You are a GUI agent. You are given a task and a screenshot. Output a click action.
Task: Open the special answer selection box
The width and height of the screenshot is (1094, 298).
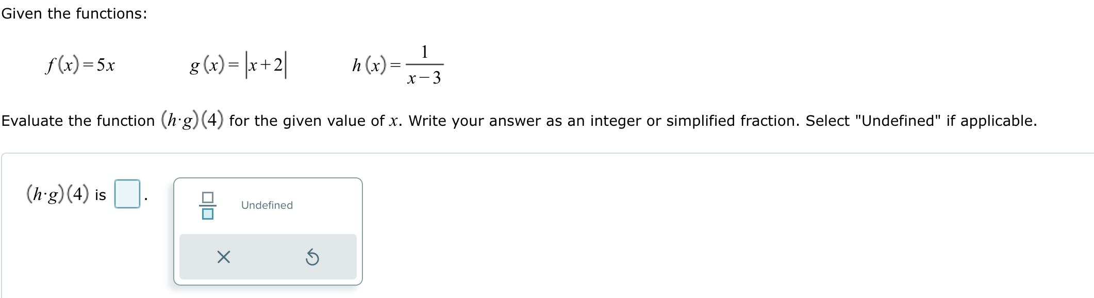click(268, 229)
